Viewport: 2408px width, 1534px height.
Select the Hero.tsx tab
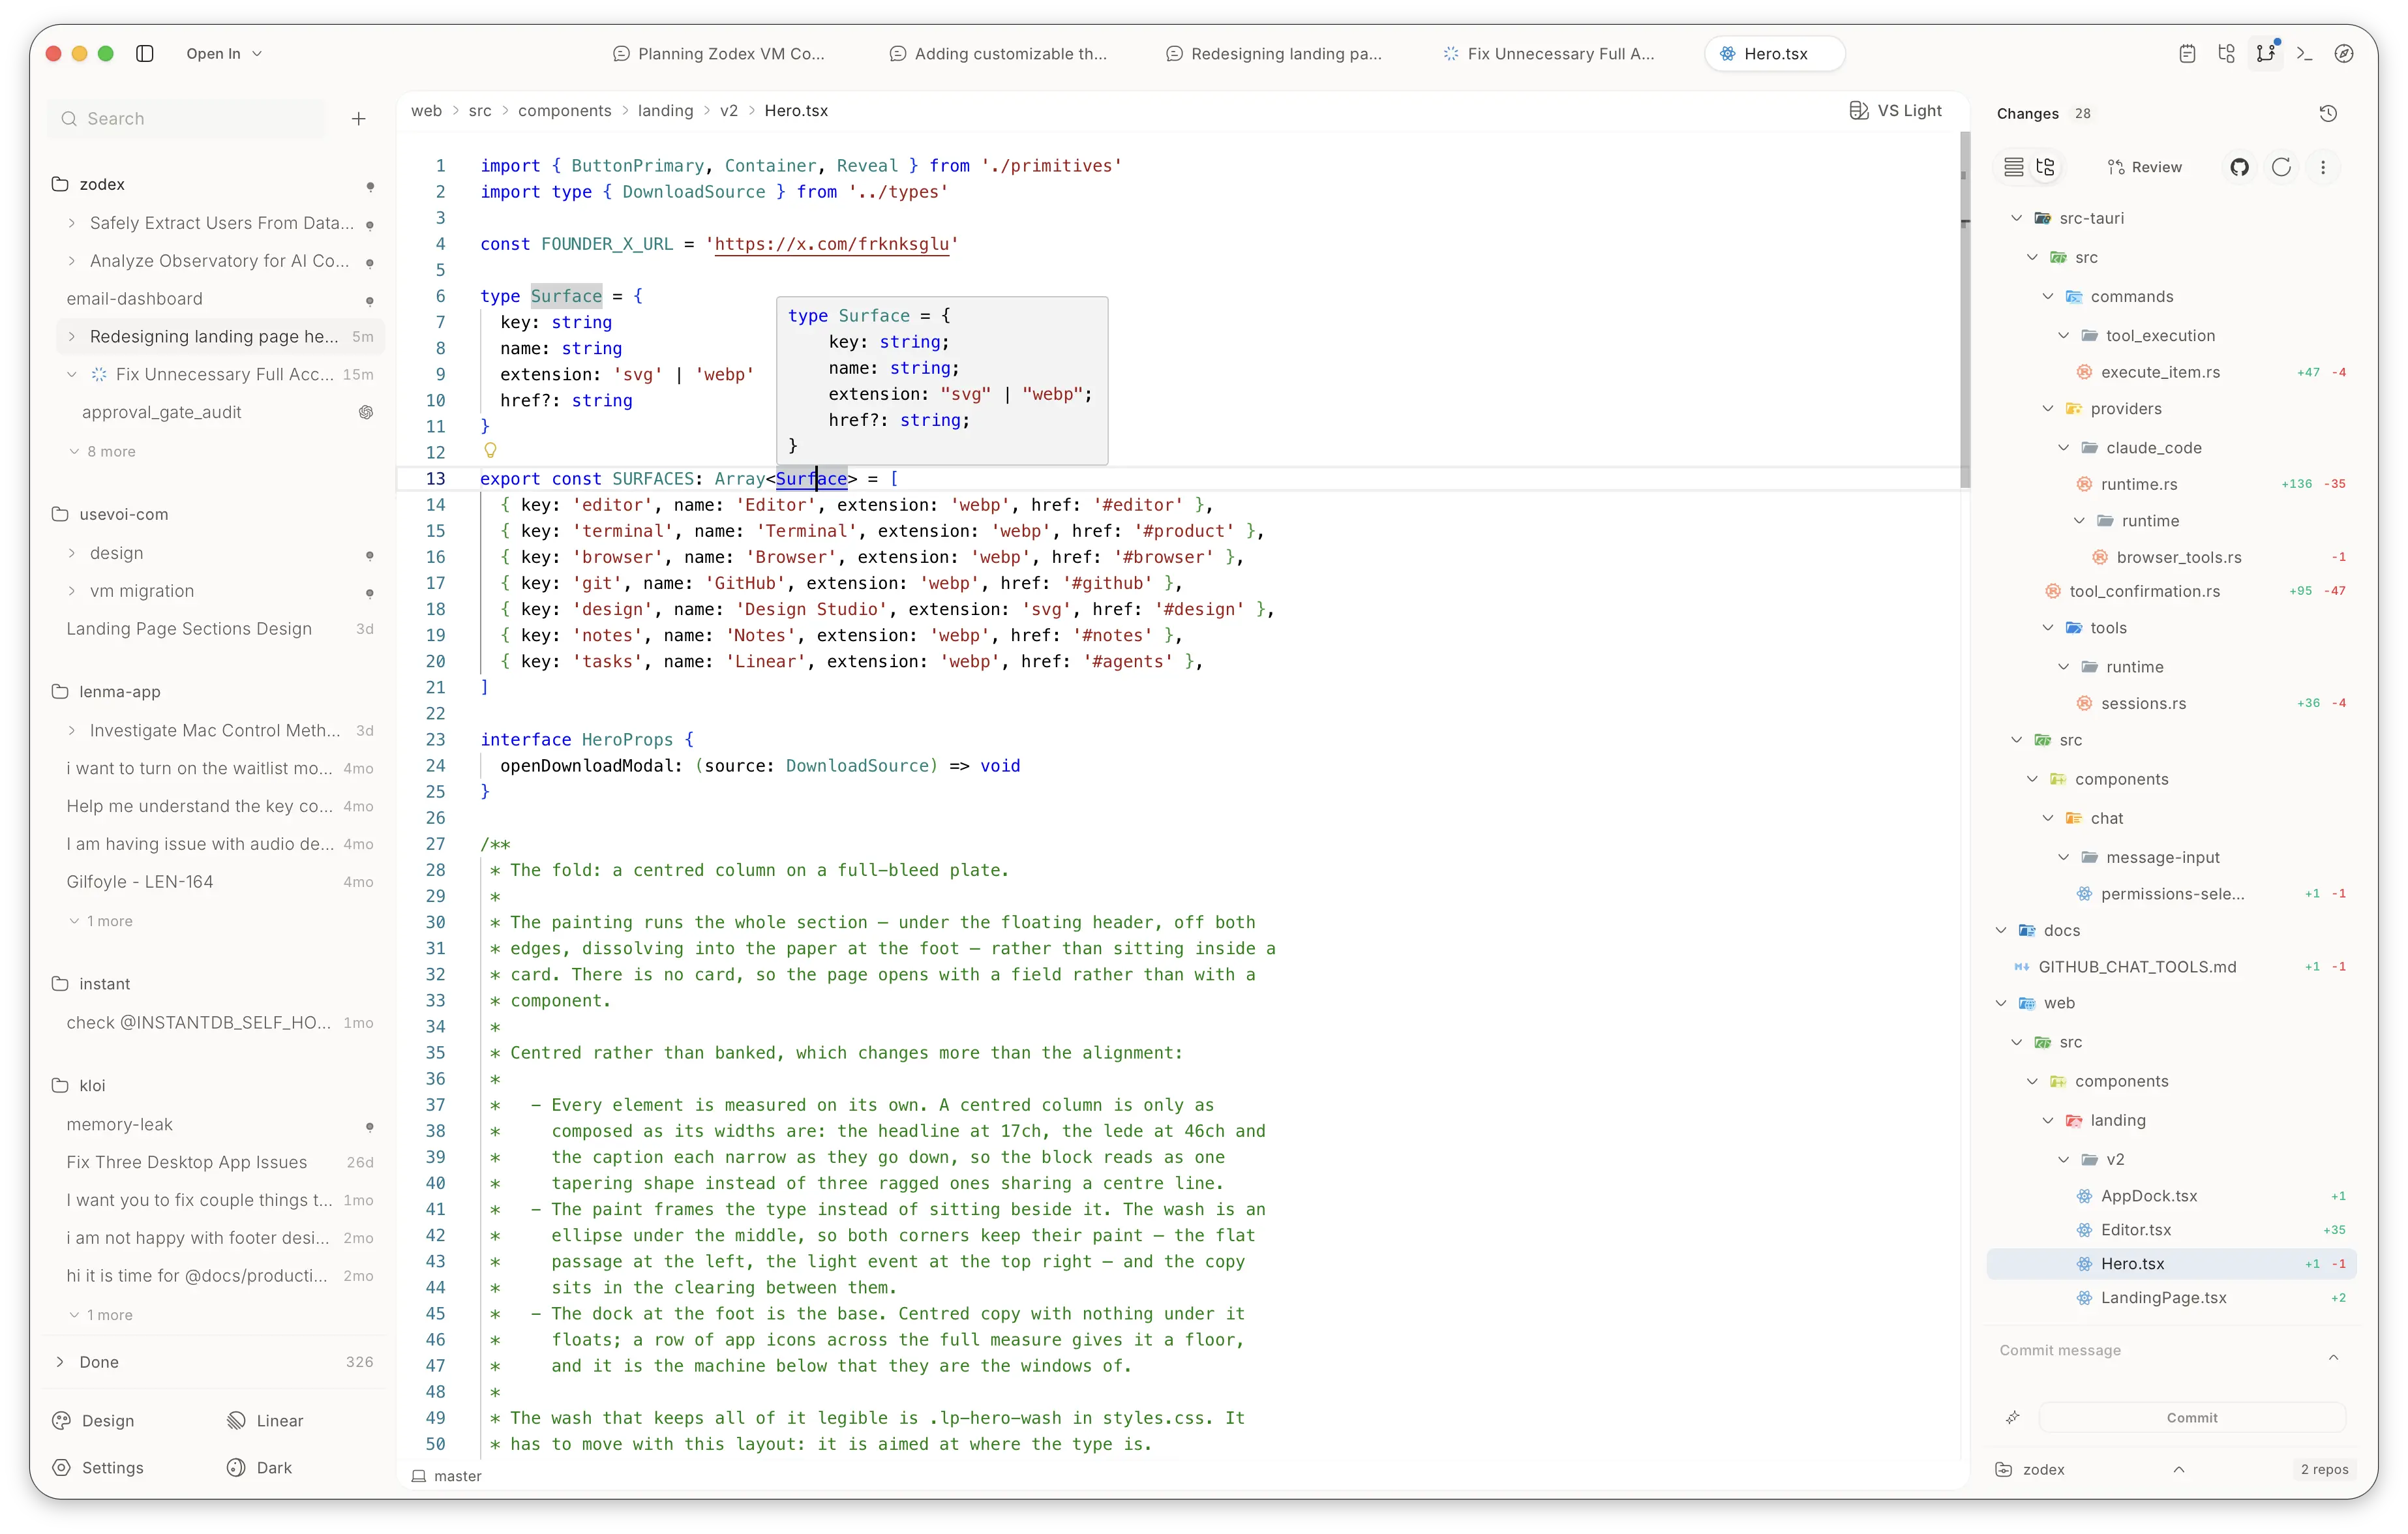coord(1774,54)
